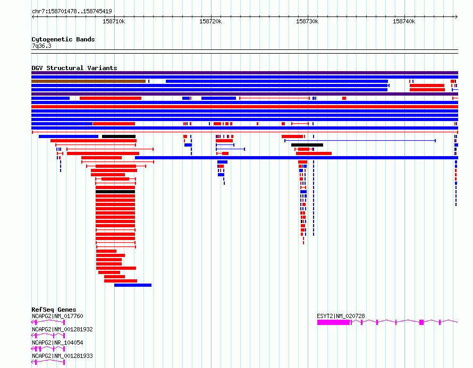Viewport: 473px width, 368px height.
Task: Select the brown structural variant bar
Action: [x=88, y=81]
